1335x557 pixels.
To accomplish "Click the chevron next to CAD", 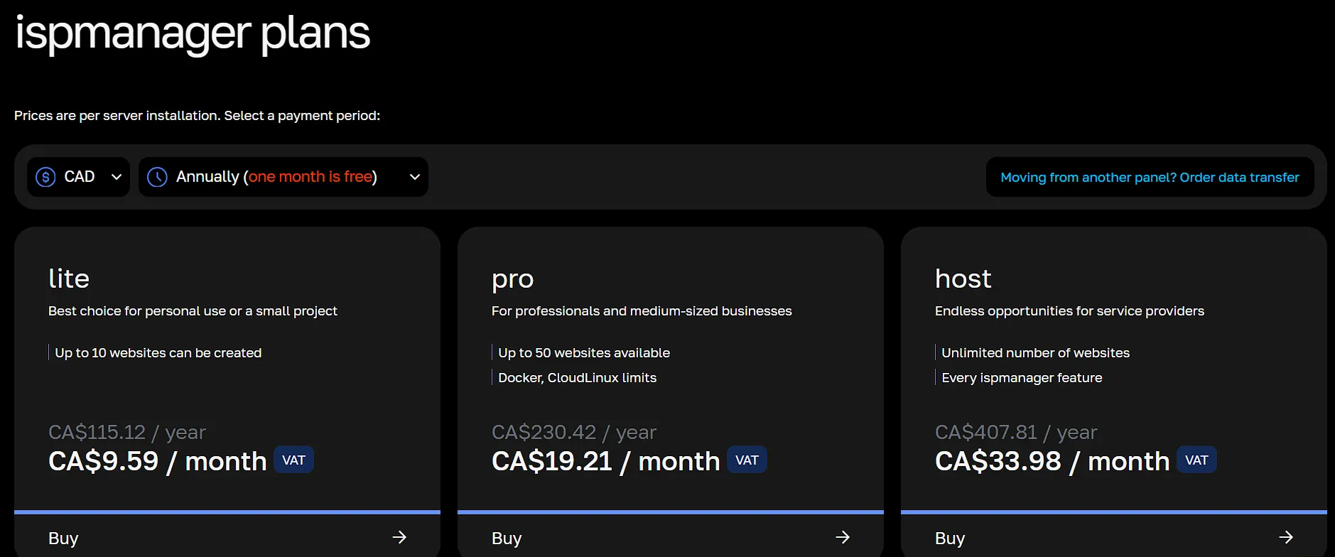I will 117,177.
